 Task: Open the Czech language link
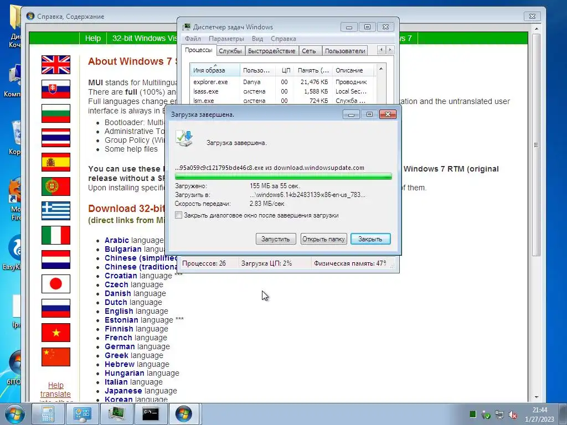point(116,285)
